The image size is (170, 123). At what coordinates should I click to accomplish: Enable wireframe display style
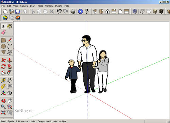142,12
